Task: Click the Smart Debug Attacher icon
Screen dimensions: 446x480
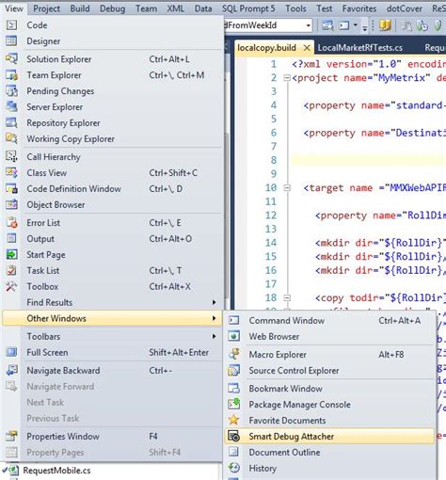Action: coord(234,436)
